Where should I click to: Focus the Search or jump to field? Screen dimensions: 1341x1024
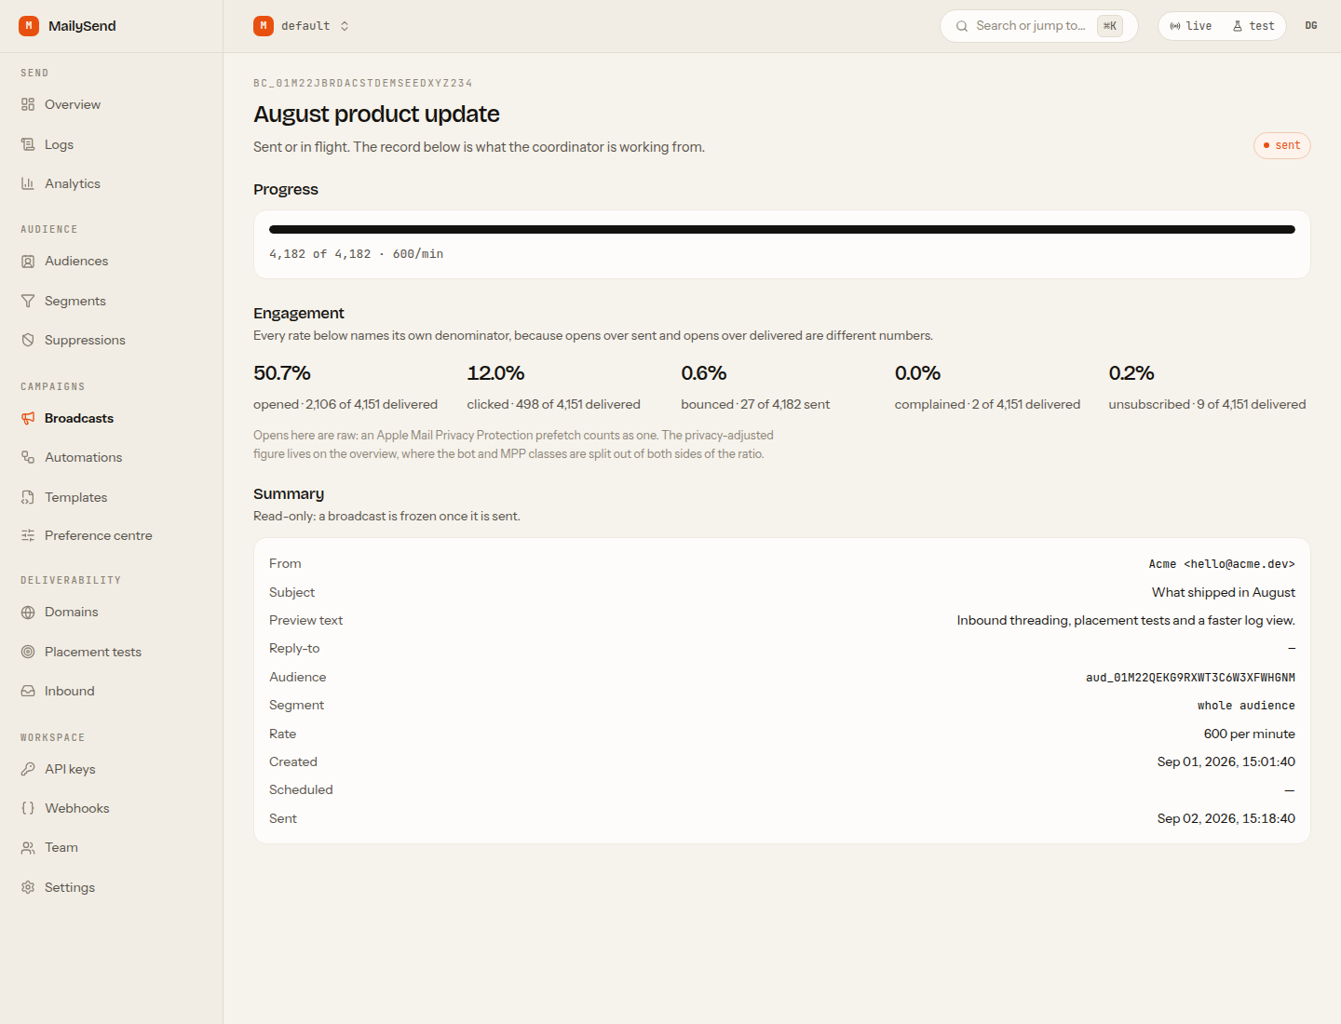tap(1039, 26)
